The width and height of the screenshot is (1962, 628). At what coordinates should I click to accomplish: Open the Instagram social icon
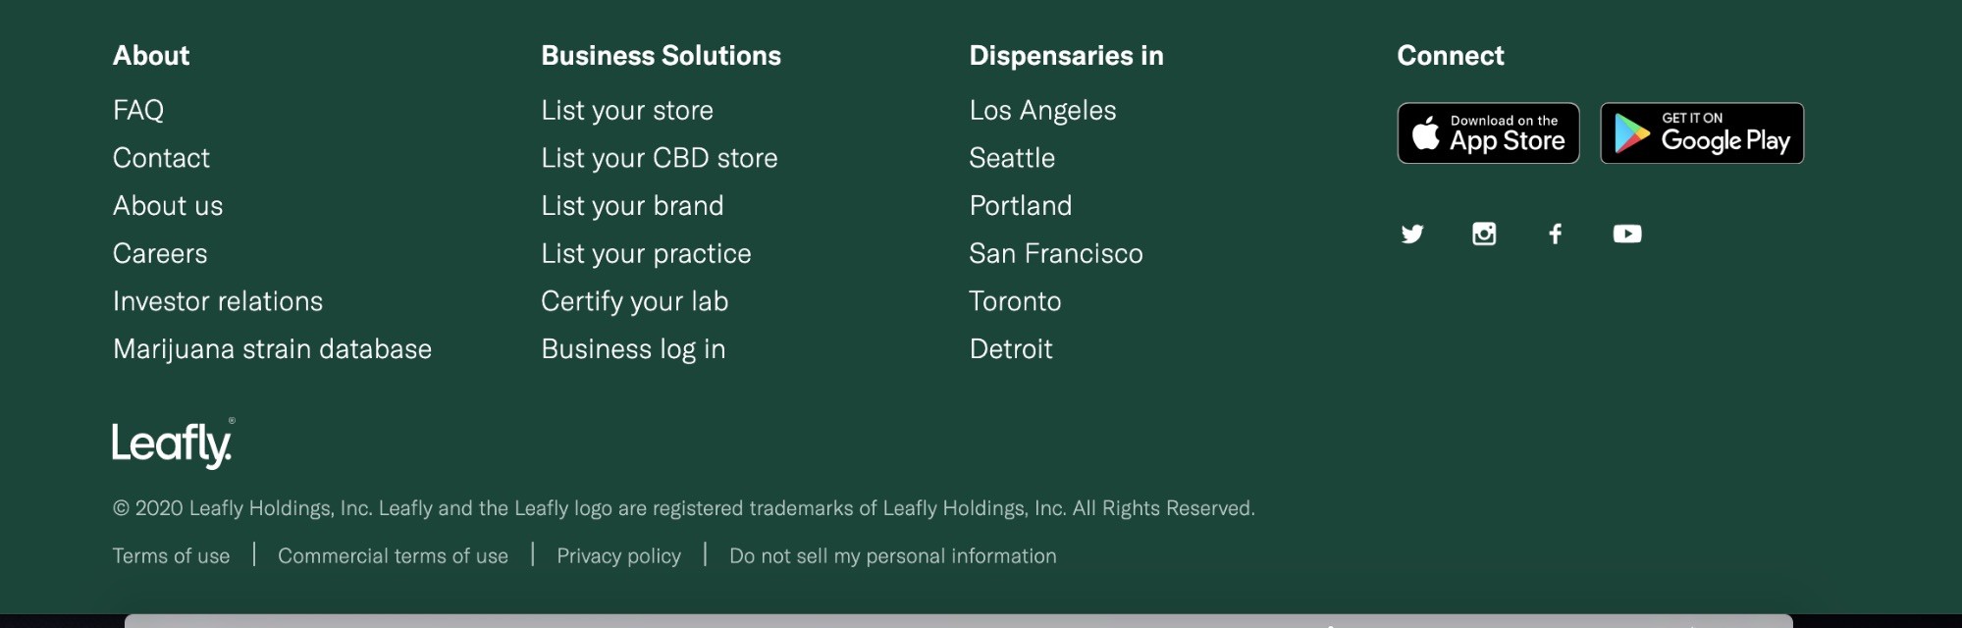[x=1484, y=234]
